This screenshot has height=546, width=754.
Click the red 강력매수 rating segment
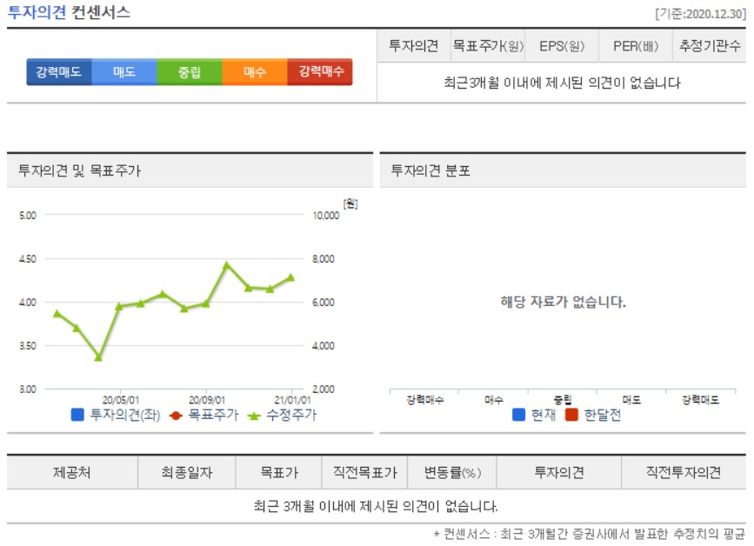(x=320, y=72)
